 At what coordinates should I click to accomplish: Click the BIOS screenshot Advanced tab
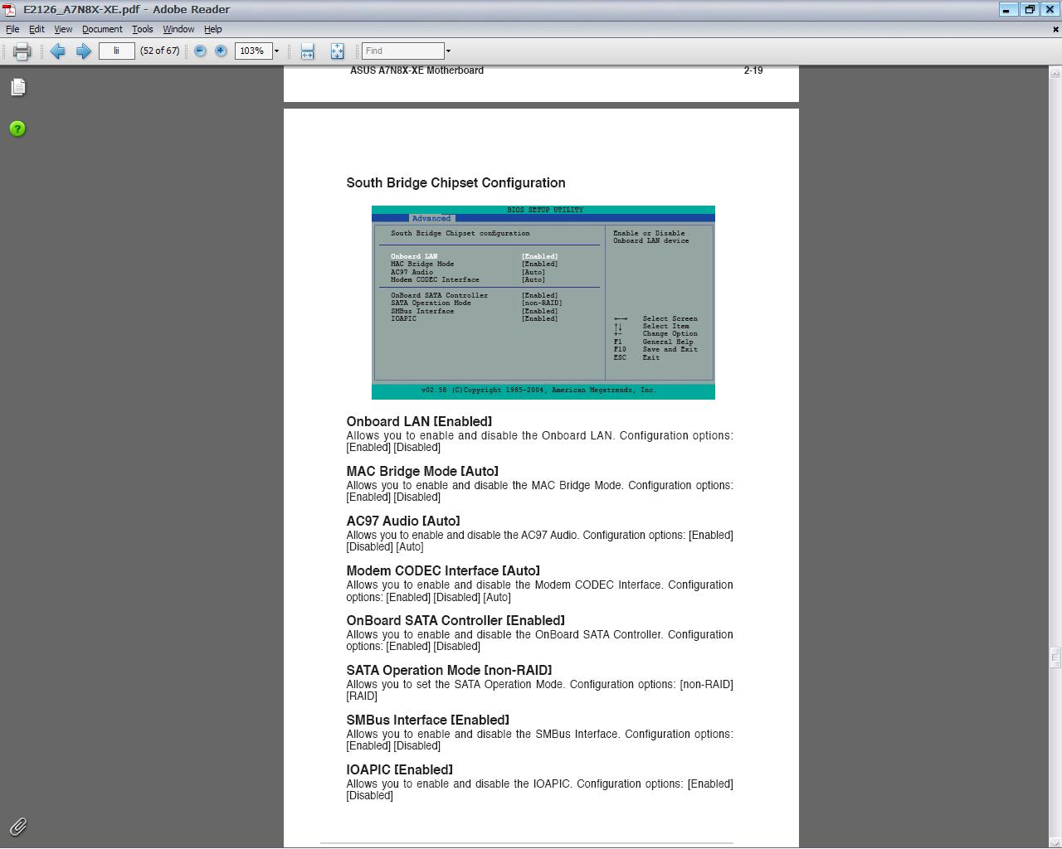pyautogui.click(x=431, y=219)
